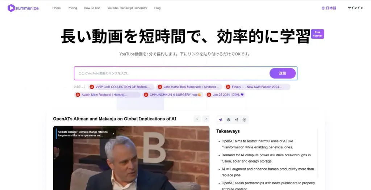Select the circular target icon tab
Image resolution: width=371 pixels, height=190 pixels.
[244, 120]
